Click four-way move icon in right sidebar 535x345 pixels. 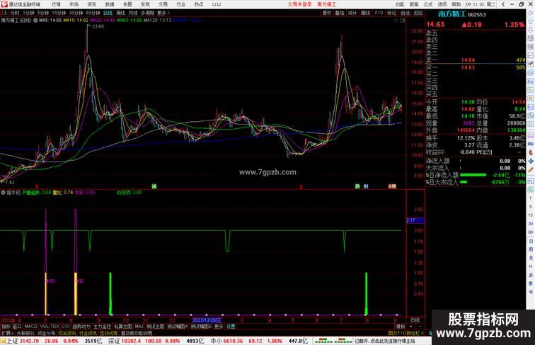pyautogui.click(x=531, y=161)
